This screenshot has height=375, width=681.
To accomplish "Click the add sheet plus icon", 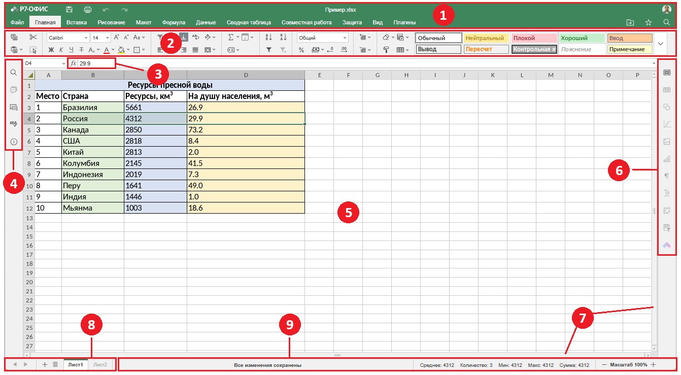I will pos(45,364).
